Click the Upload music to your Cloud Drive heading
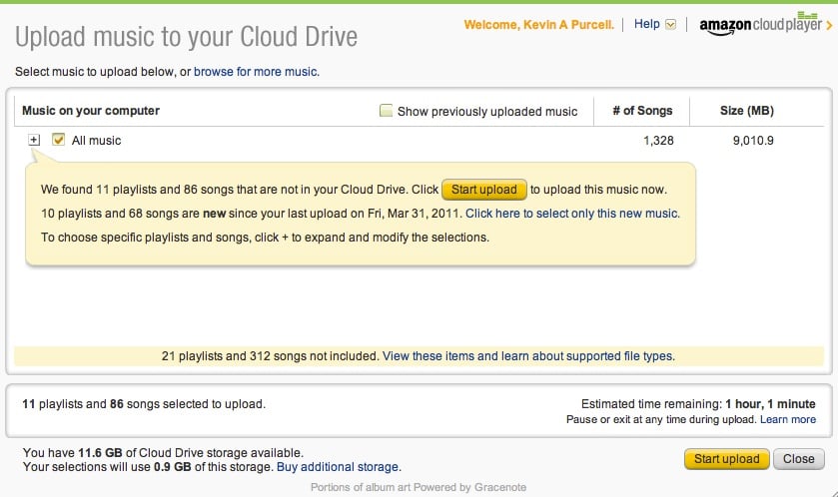The width and height of the screenshot is (838, 497). point(186,37)
